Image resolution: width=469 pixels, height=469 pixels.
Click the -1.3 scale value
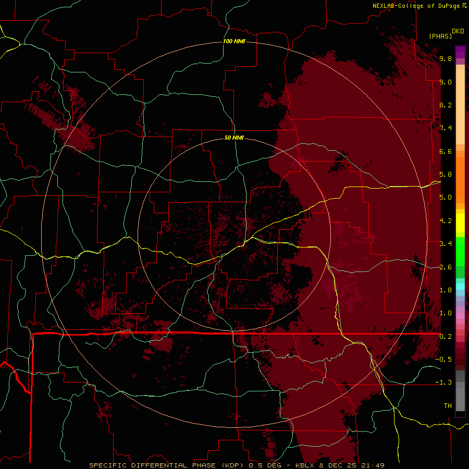[x=443, y=382]
